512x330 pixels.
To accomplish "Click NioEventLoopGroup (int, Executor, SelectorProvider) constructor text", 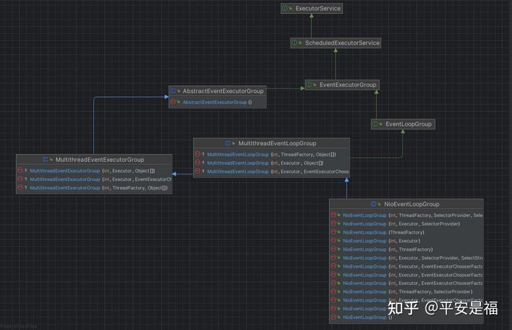I will pos(401,224).
